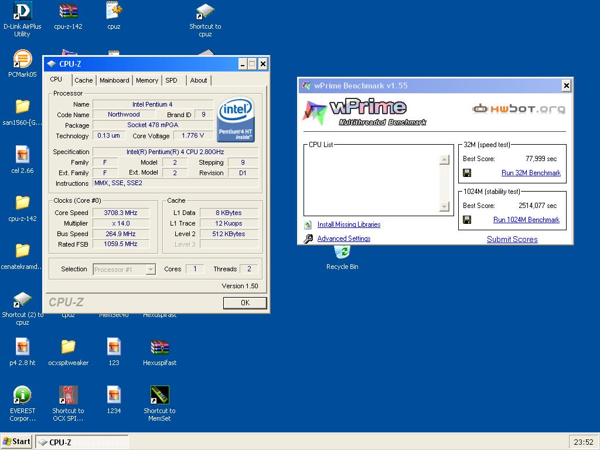Open the Start menu
The width and height of the screenshot is (600, 450).
[16, 442]
